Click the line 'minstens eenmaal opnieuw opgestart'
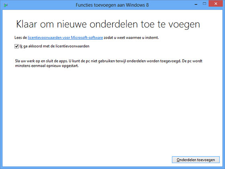Image resolution: width=225 pixels, height=169 pixels. click(47, 66)
